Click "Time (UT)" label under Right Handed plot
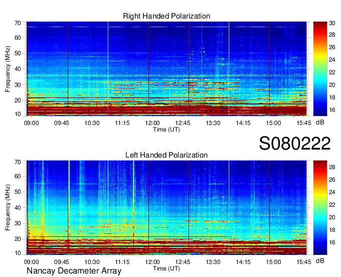 coord(166,129)
